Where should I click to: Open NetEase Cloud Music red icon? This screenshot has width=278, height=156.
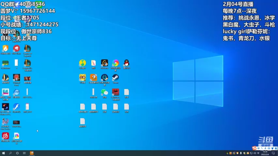tap(5, 136)
